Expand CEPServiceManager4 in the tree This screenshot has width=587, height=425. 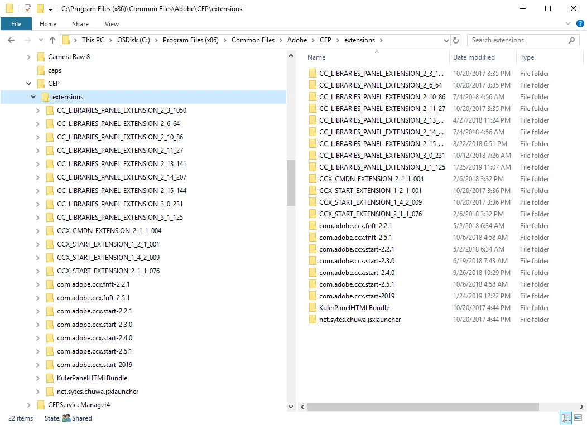pos(29,405)
